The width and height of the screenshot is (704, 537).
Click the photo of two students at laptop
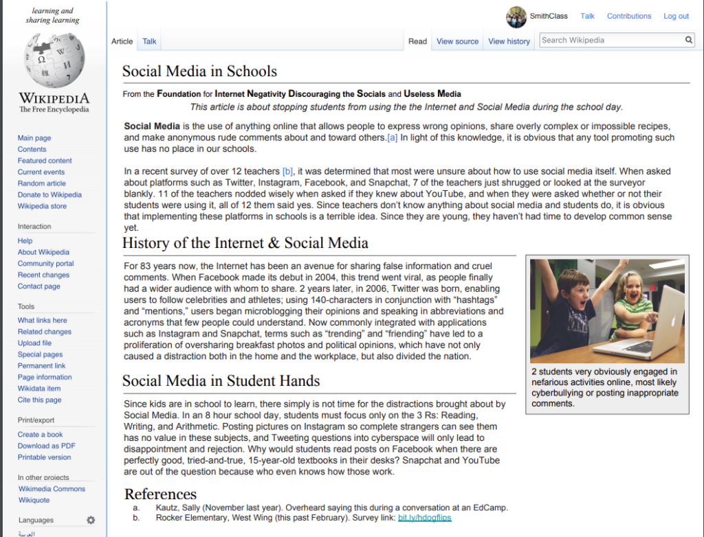point(607,311)
